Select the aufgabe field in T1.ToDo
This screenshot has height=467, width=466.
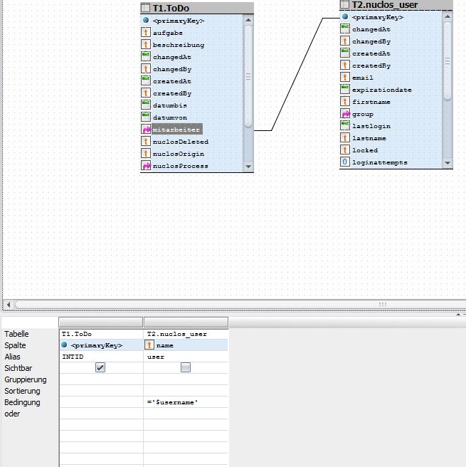coord(168,33)
